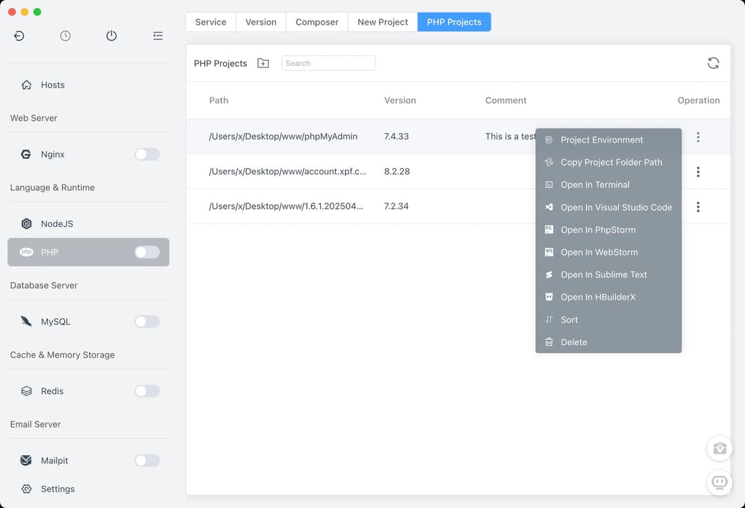
Task: Select Redis label in sidebar
Action: [x=52, y=392]
